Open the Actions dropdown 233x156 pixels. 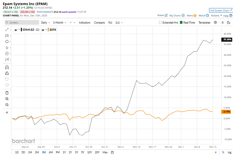[216, 16]
